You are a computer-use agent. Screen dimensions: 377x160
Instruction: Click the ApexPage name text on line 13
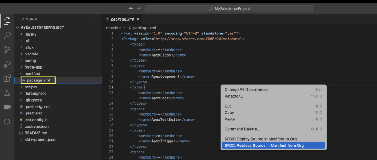tap(160, 98)
